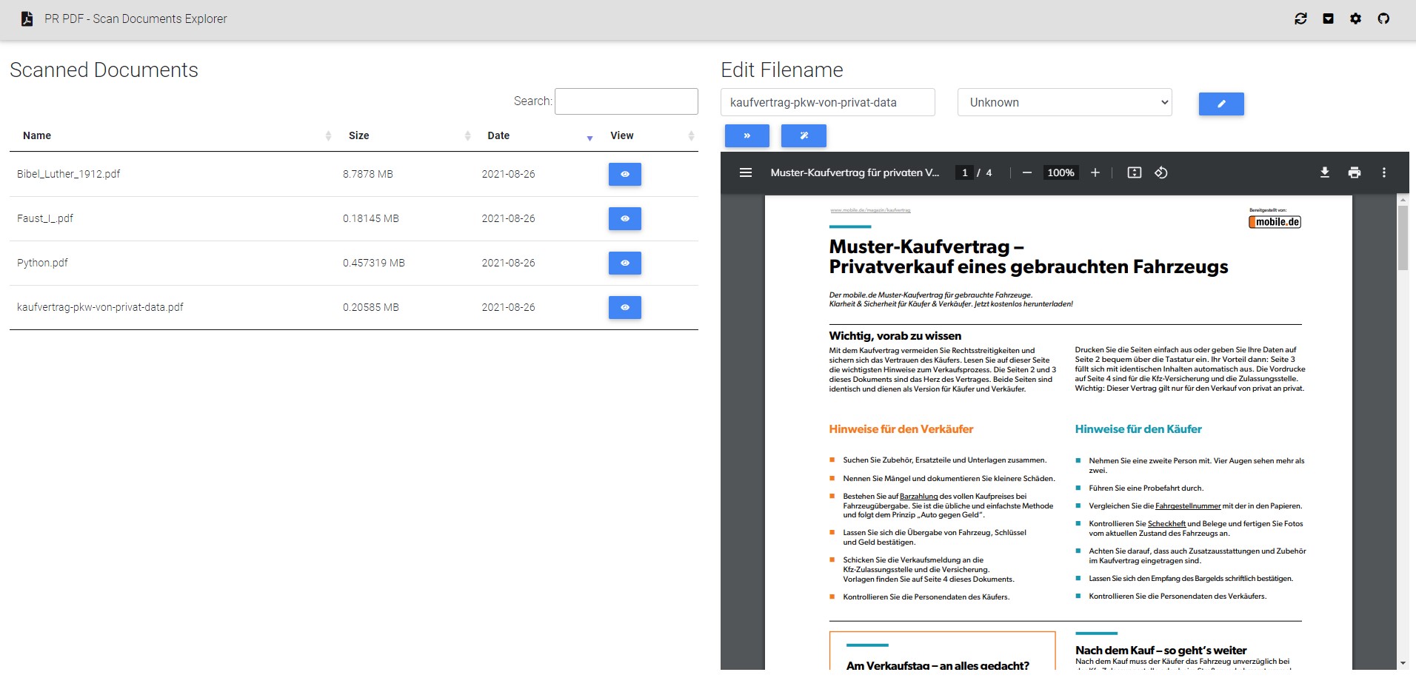Print the Muster-Kaufvertrag PDF
The width and height of the screenshot is (1416, 692).
1355,172
